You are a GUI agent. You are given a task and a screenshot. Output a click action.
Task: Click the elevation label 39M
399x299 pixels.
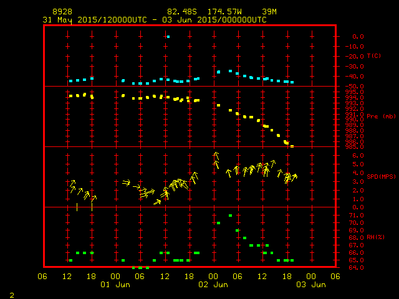269,12
